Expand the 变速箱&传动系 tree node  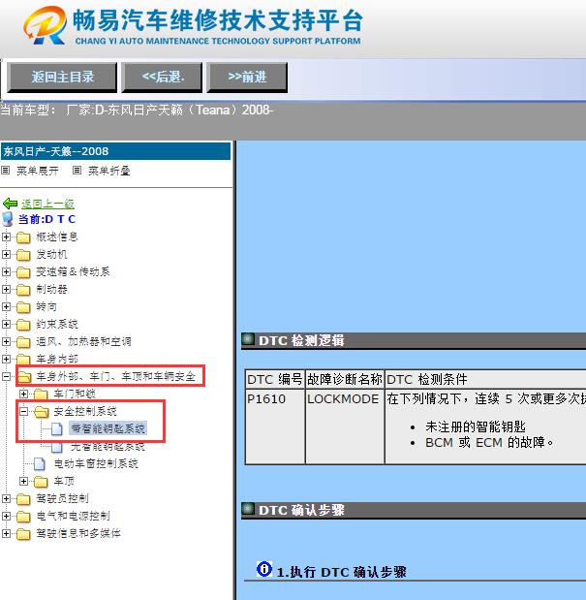coord(6,271)
